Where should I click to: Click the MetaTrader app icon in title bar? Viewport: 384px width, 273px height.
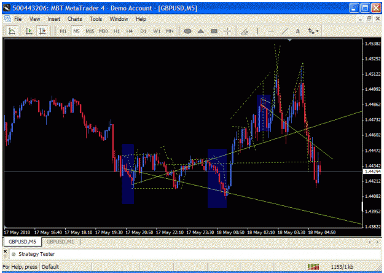[7, 8]
